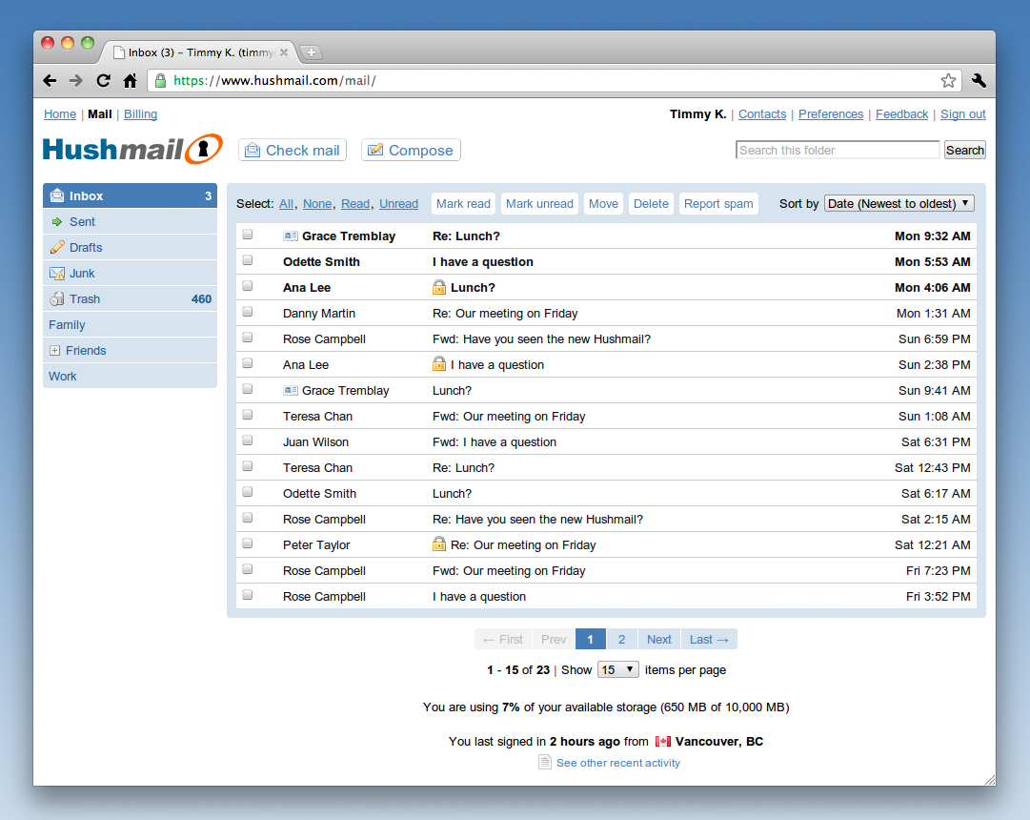Screen dimensions: 1030x820
Task: Click the Report spam button
Action: [x=718, y=203]
